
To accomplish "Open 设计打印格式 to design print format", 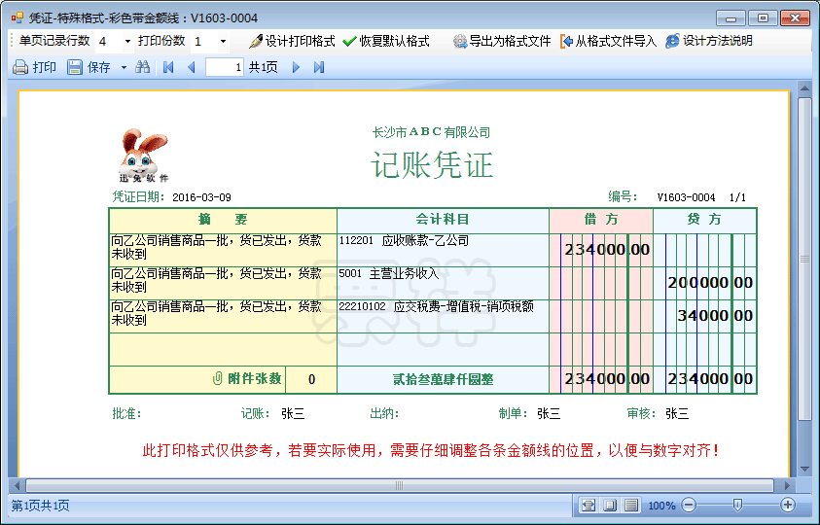I will (292, 42).
